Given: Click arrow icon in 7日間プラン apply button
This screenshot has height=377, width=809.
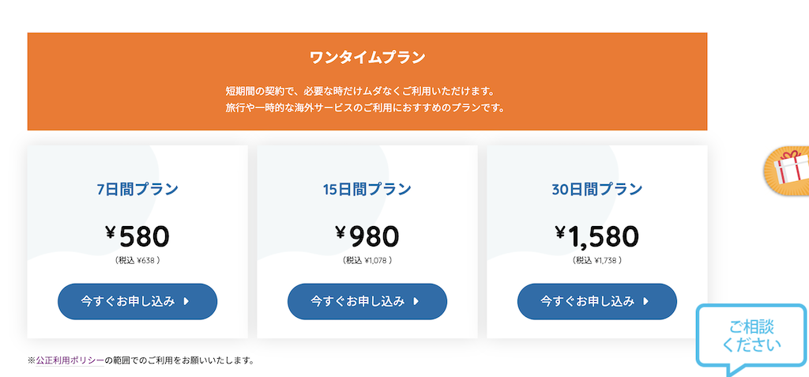Looking at the screenshot, I should coord(186,301).
